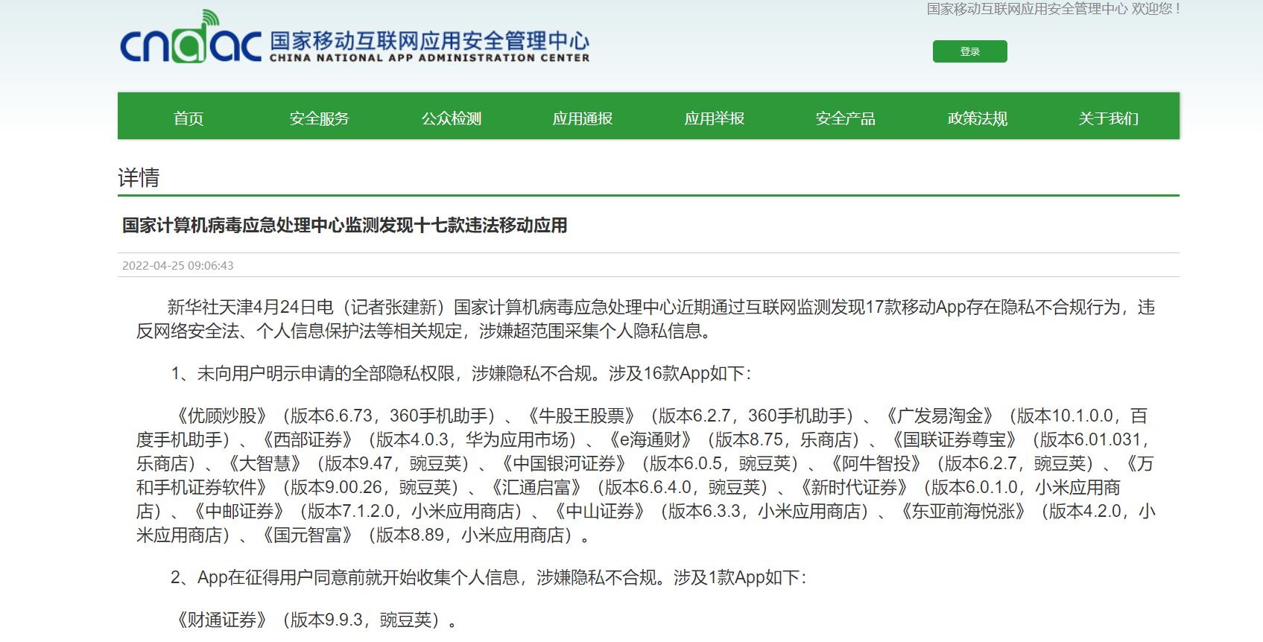This screenshot has height=642, width=1263.
Task: Go to 安全服务 menu
Action: [x=320, y=118]
